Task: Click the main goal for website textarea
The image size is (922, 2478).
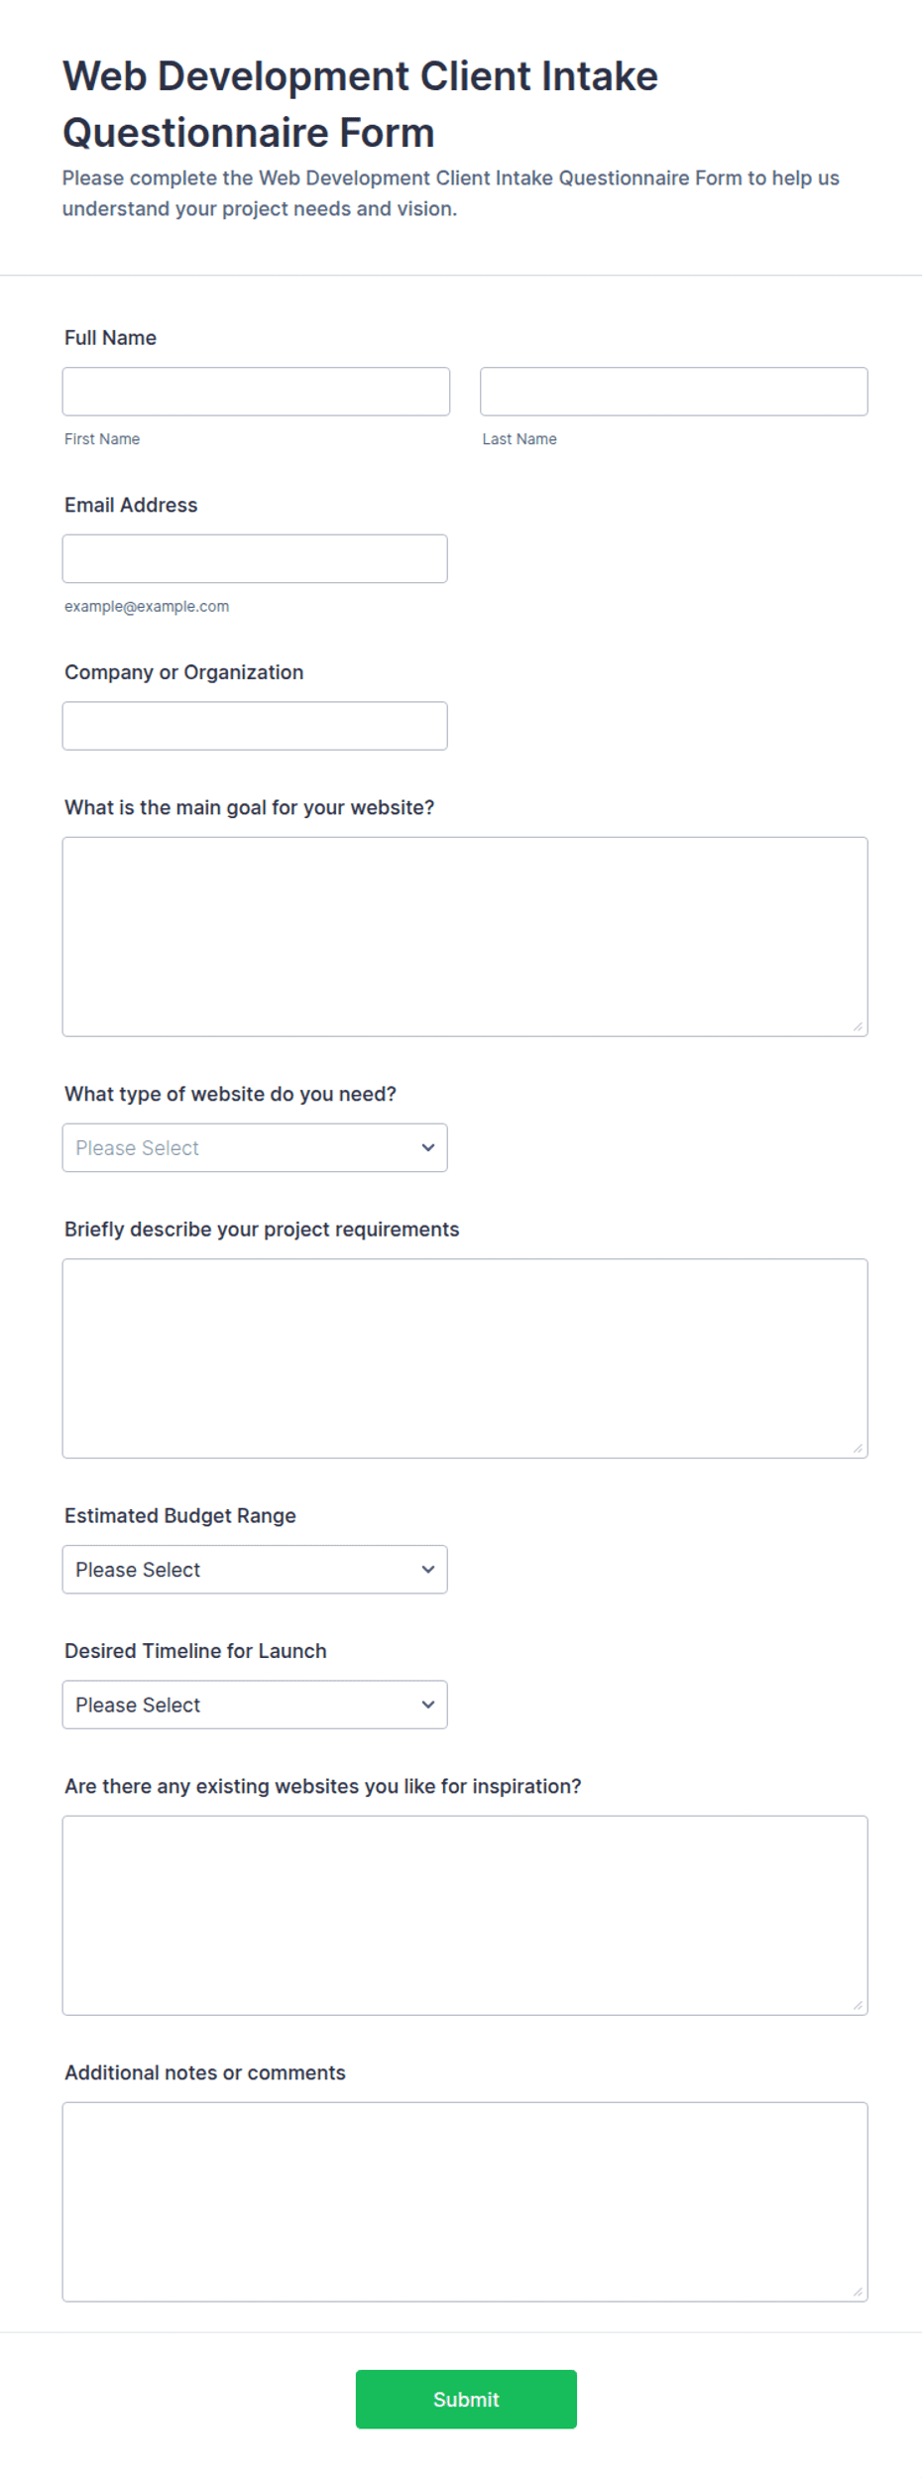Action: pos(465,937)
